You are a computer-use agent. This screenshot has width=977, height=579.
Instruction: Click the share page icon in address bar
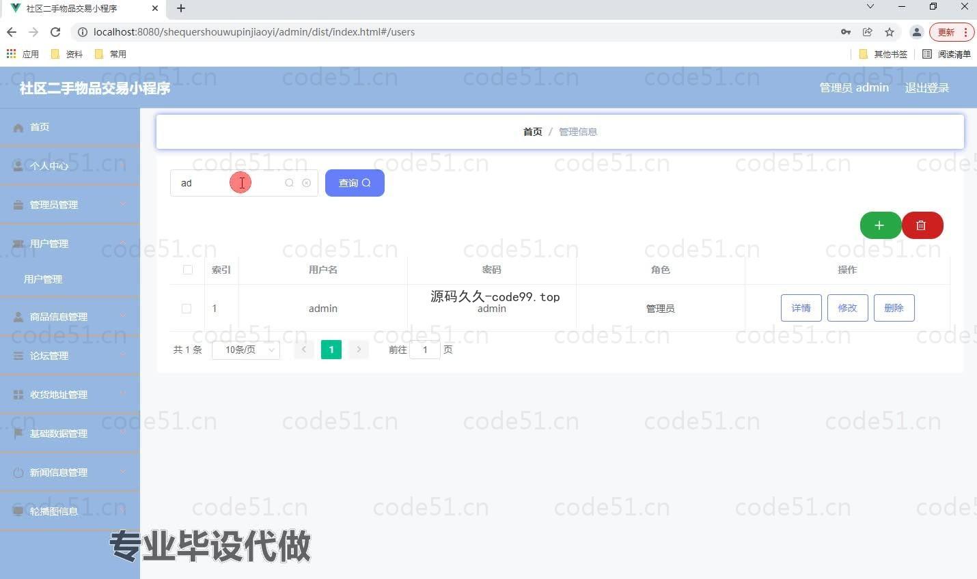pos(868,32)
